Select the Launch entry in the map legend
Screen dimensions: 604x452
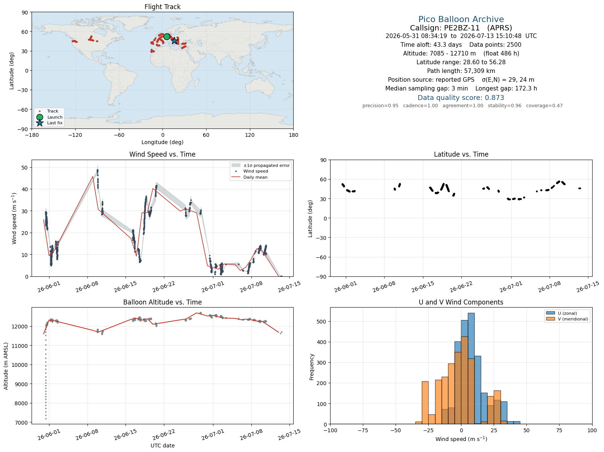point(49,117)
